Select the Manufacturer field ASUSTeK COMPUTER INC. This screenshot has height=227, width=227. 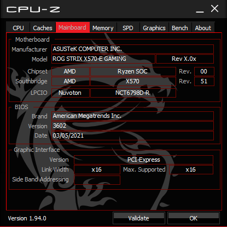tap(132, 49)
